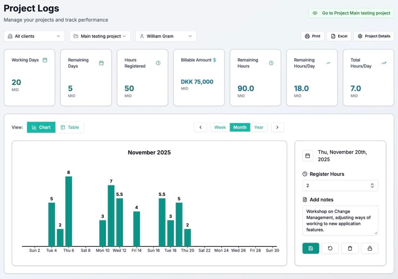The height and width of the screenshot is (279, 398).
Task: Click the reset hours icon
Action: [330, 248]
